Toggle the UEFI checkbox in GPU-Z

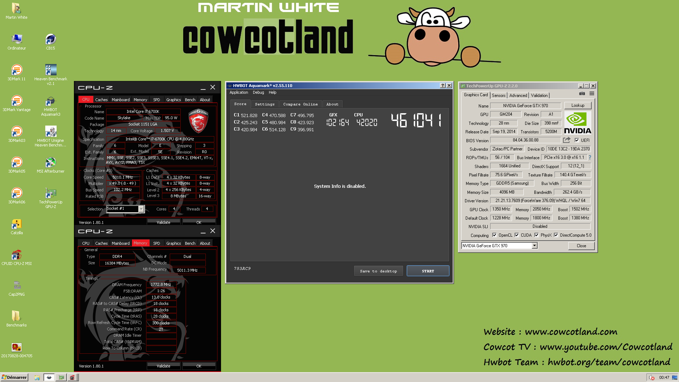pos(577,140)
